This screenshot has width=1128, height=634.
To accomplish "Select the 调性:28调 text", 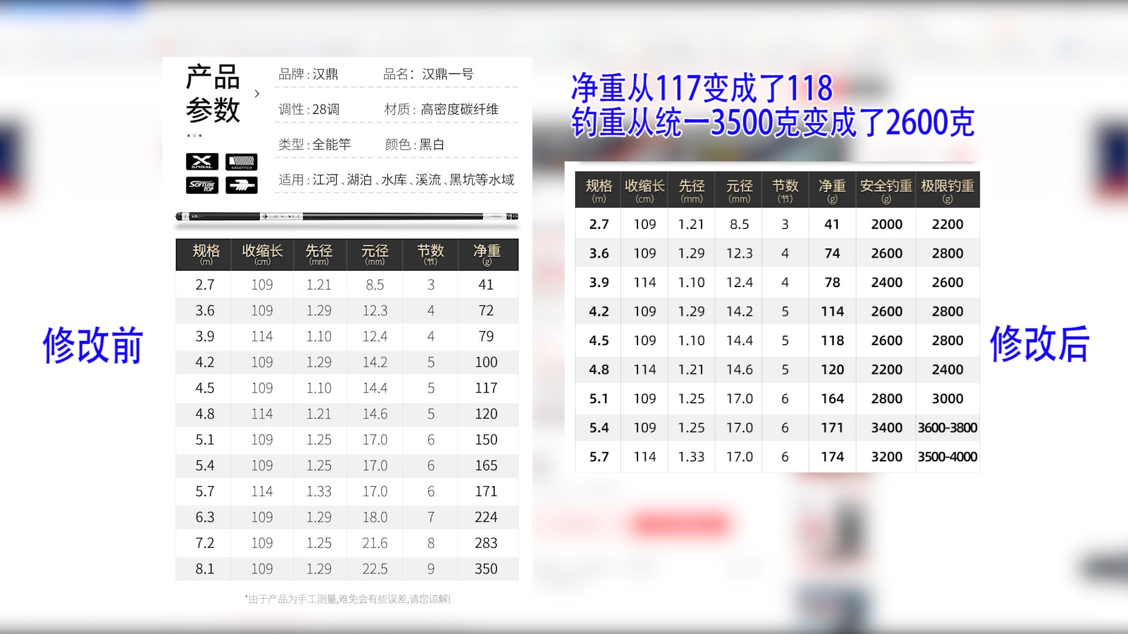I will 309,109.
